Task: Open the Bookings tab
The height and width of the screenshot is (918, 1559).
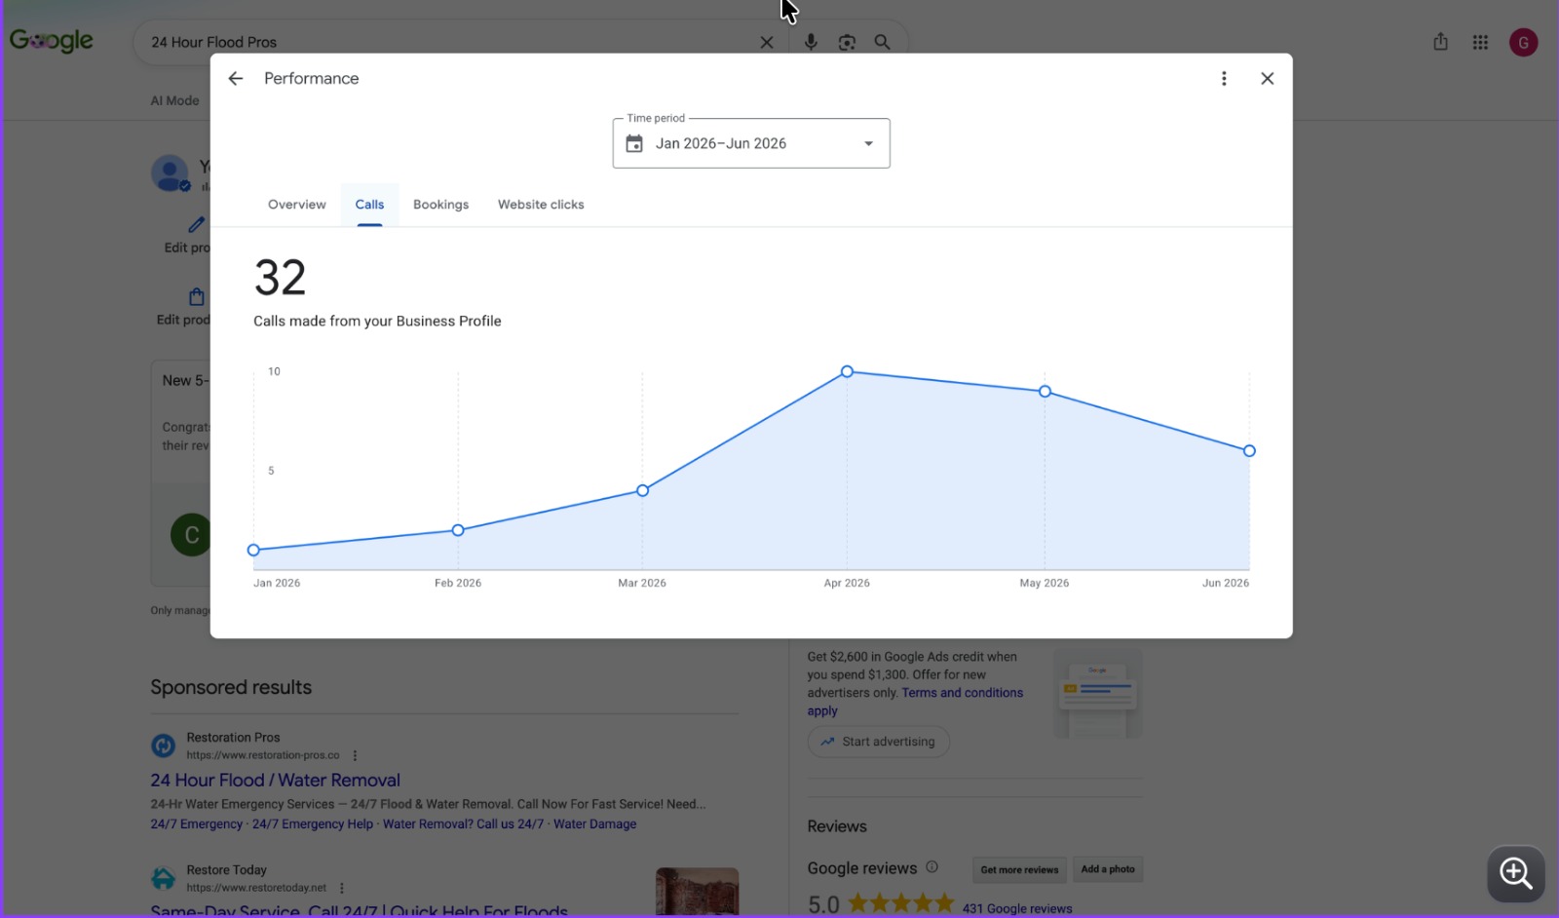Action: click(440, 205)
